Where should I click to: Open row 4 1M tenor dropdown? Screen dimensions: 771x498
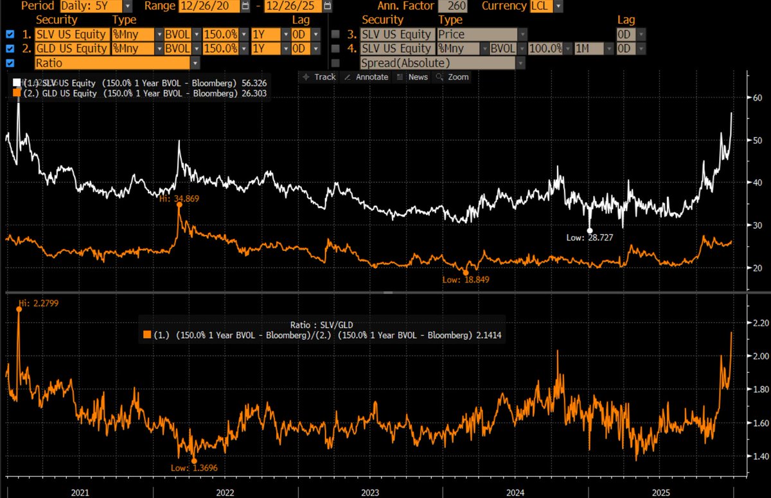point(608,49)
